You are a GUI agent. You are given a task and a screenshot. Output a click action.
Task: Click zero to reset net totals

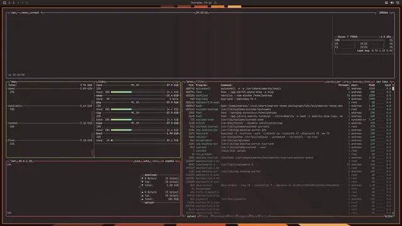coord(155,161)
